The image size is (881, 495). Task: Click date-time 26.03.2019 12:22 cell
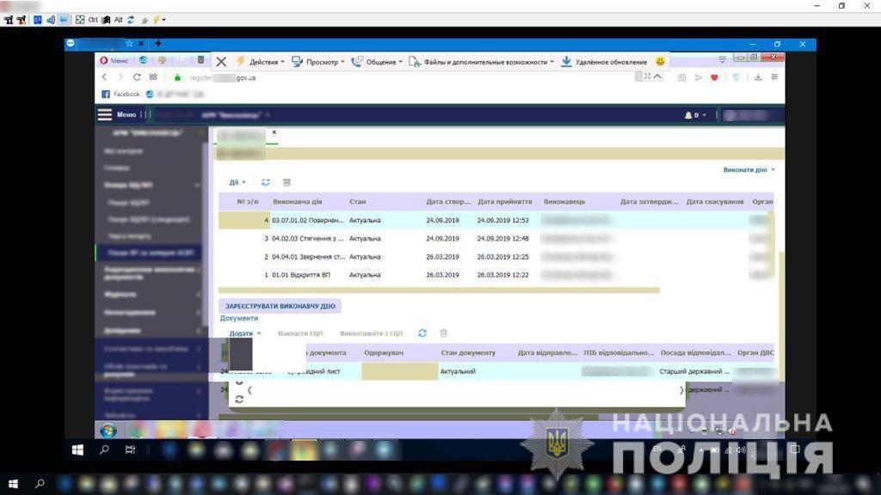502,275
